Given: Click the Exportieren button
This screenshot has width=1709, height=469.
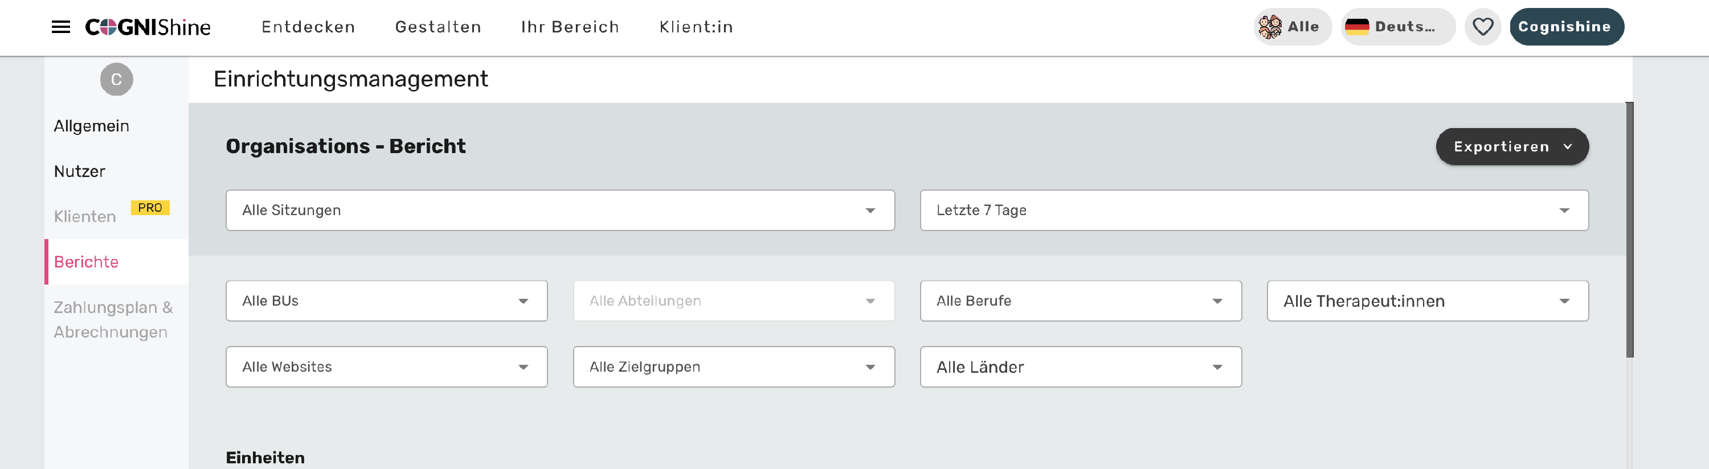Looking at the screenshot, I should point(1511,147).
